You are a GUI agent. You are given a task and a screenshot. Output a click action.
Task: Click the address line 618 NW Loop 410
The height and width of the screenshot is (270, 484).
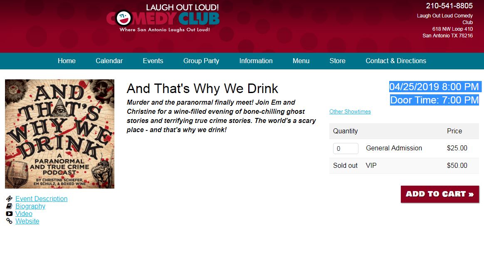click(x=452, y=29)
